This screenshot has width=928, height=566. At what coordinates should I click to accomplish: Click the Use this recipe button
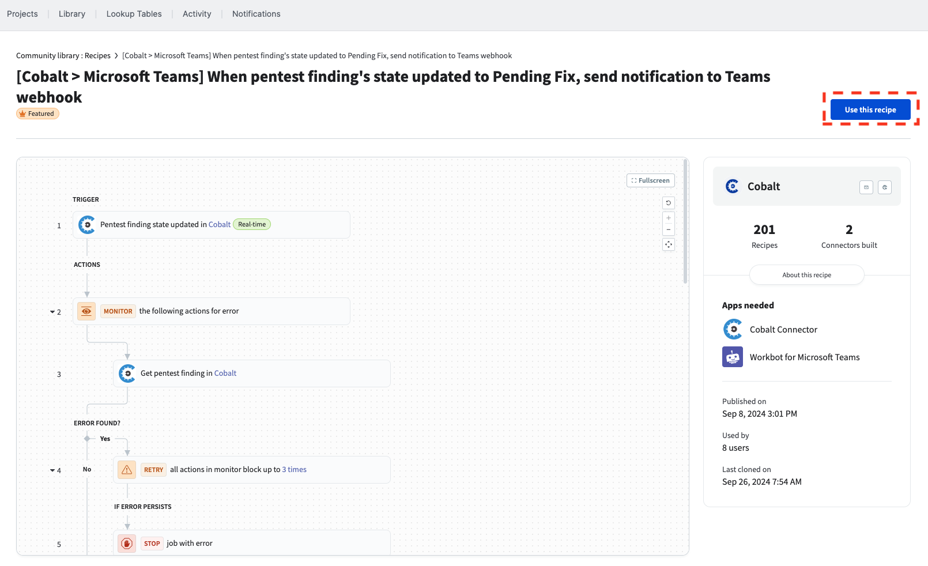870,110
